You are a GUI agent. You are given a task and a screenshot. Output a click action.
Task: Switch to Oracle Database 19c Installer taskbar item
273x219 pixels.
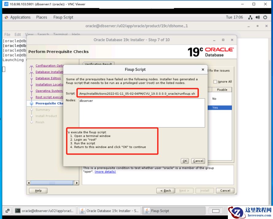(x=109, y=211)
